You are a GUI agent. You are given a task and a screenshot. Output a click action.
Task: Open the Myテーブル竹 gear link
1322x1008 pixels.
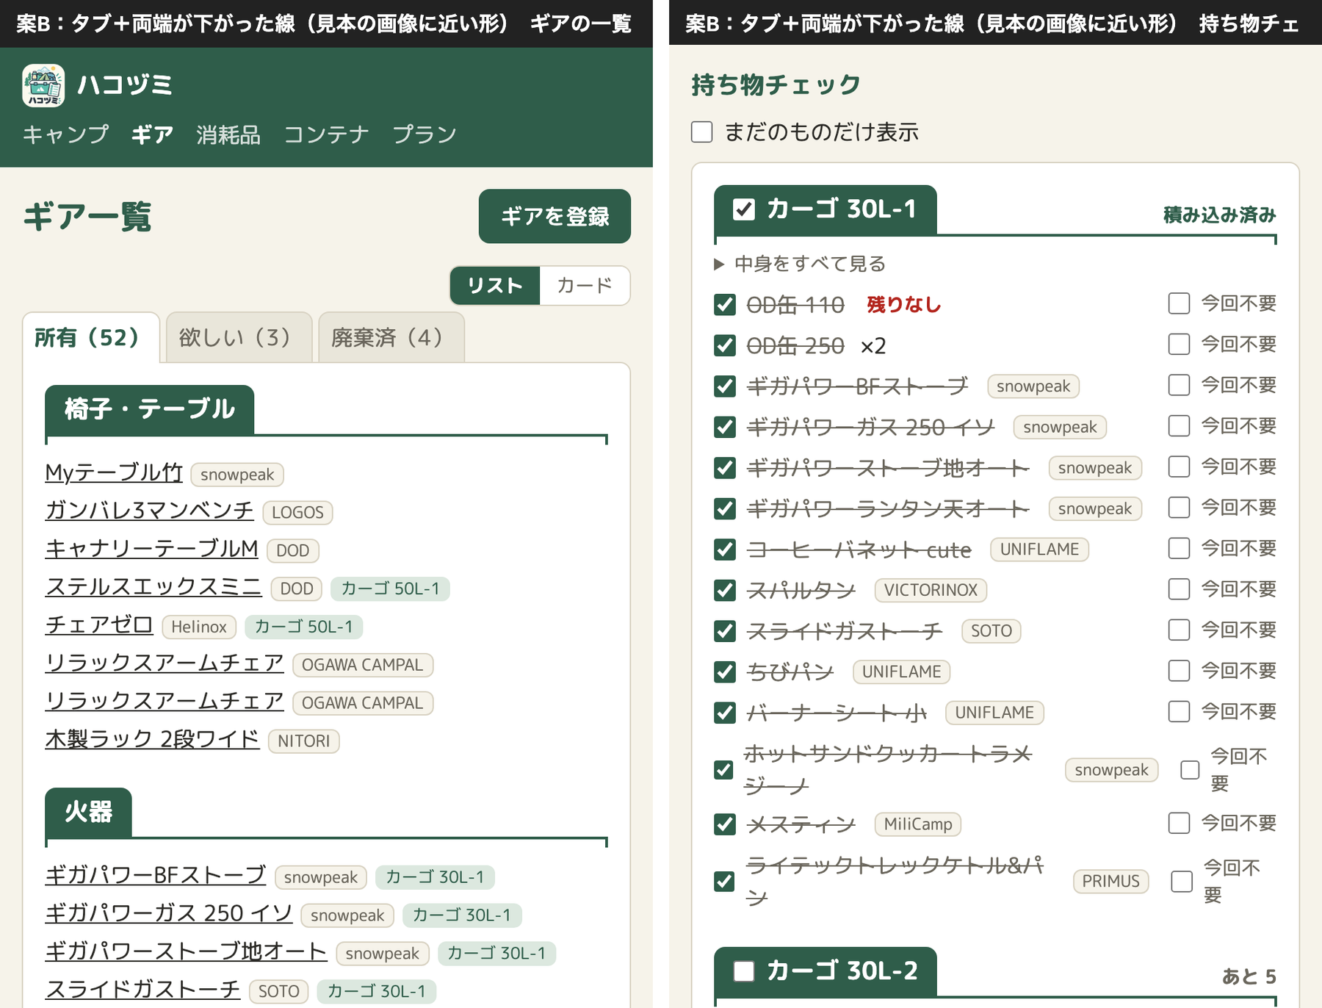point(114,472)
